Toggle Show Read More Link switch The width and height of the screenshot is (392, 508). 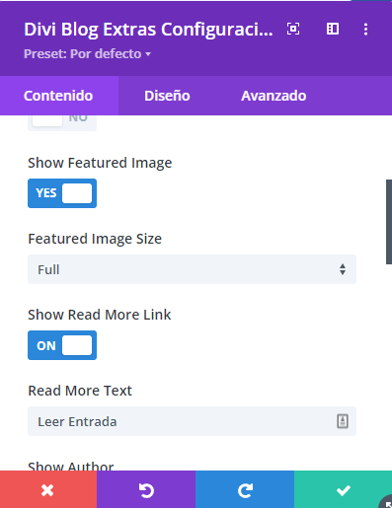tap(62, 345)
